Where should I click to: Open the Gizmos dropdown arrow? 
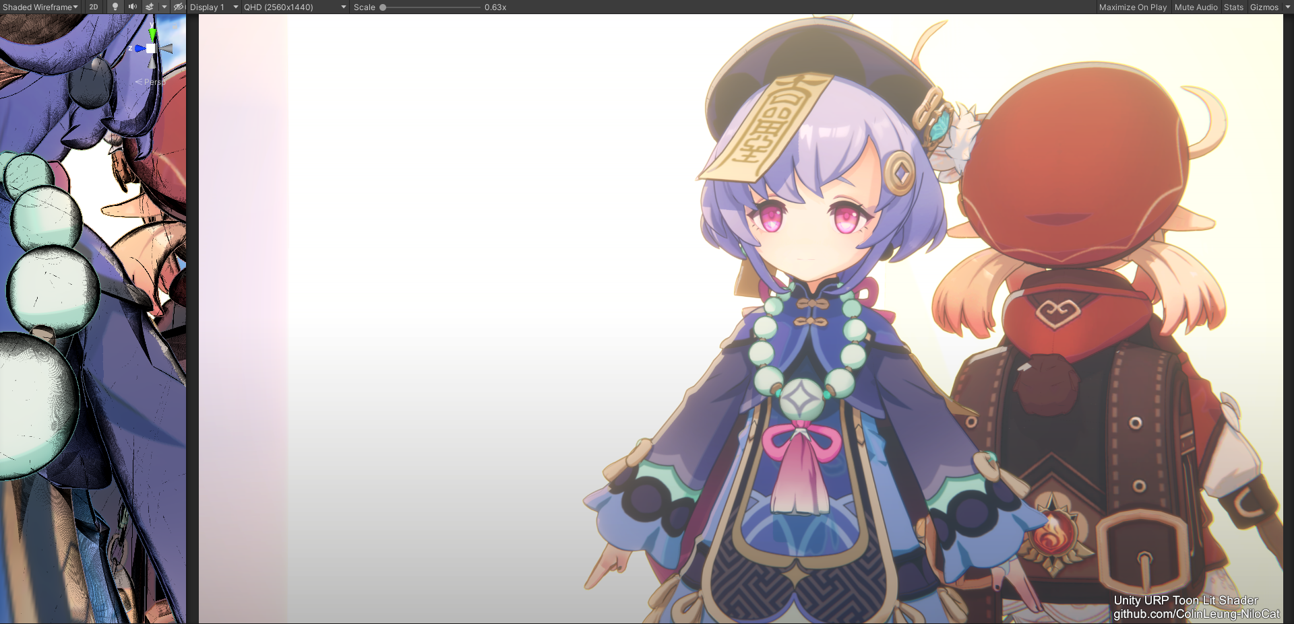click(x=1287, y=7)
